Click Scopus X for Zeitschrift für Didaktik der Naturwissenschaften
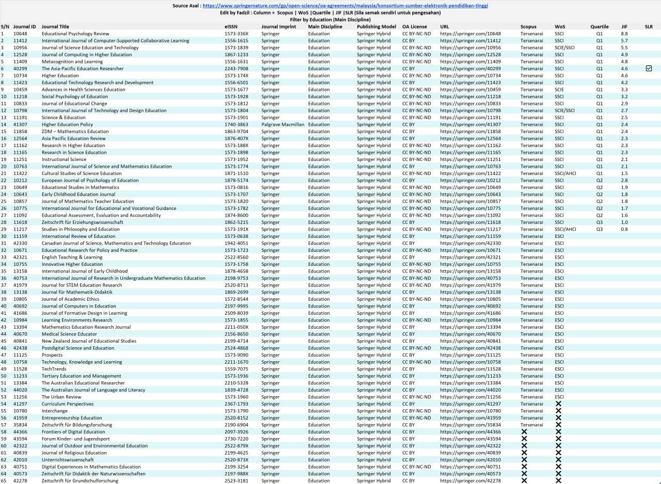Image resolution: width=661 pixels, height=484 pixels. point(524,474)
